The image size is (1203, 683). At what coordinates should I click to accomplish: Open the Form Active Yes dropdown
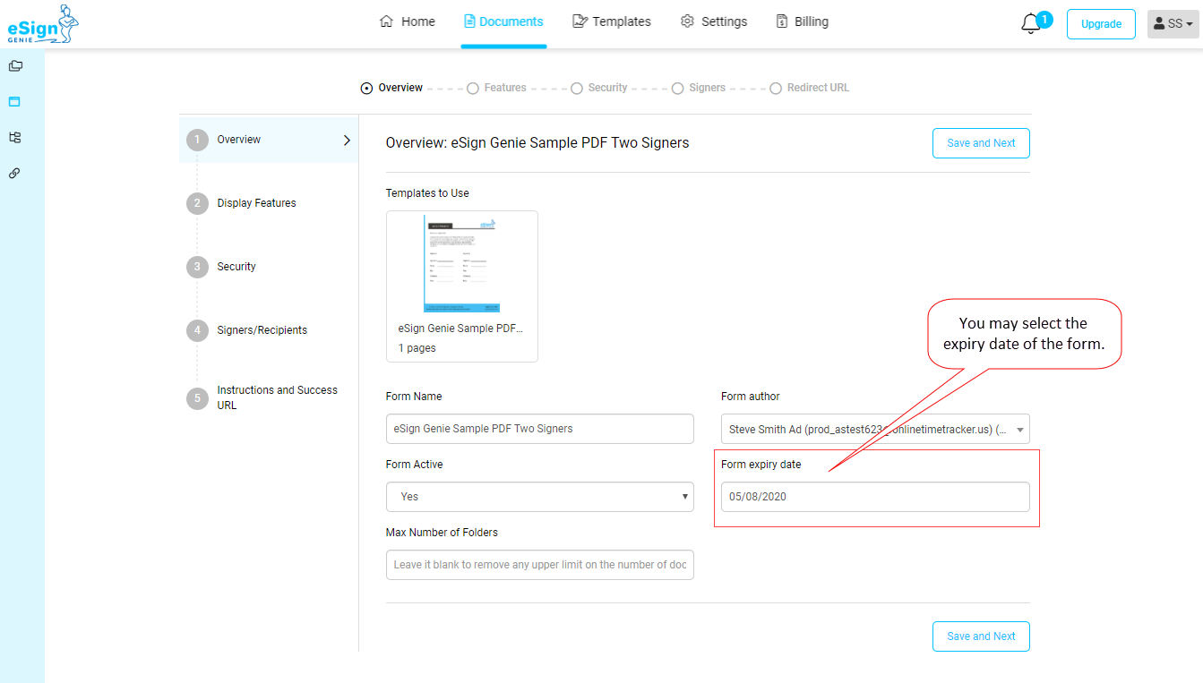tap(540, 497)
